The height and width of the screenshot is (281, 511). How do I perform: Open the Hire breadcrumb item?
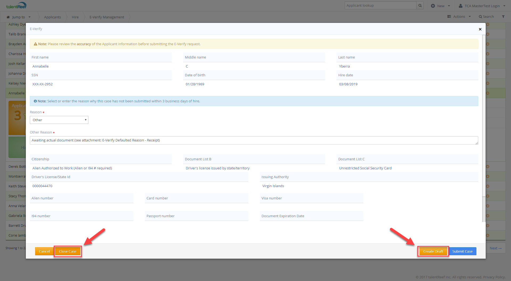(75, 17)
